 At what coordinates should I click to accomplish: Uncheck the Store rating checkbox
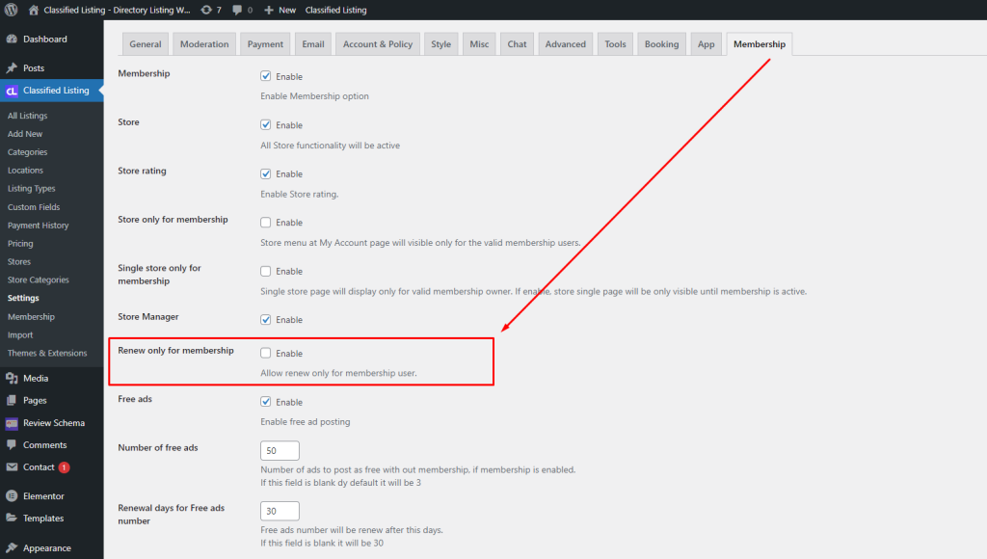coord(266,173)
